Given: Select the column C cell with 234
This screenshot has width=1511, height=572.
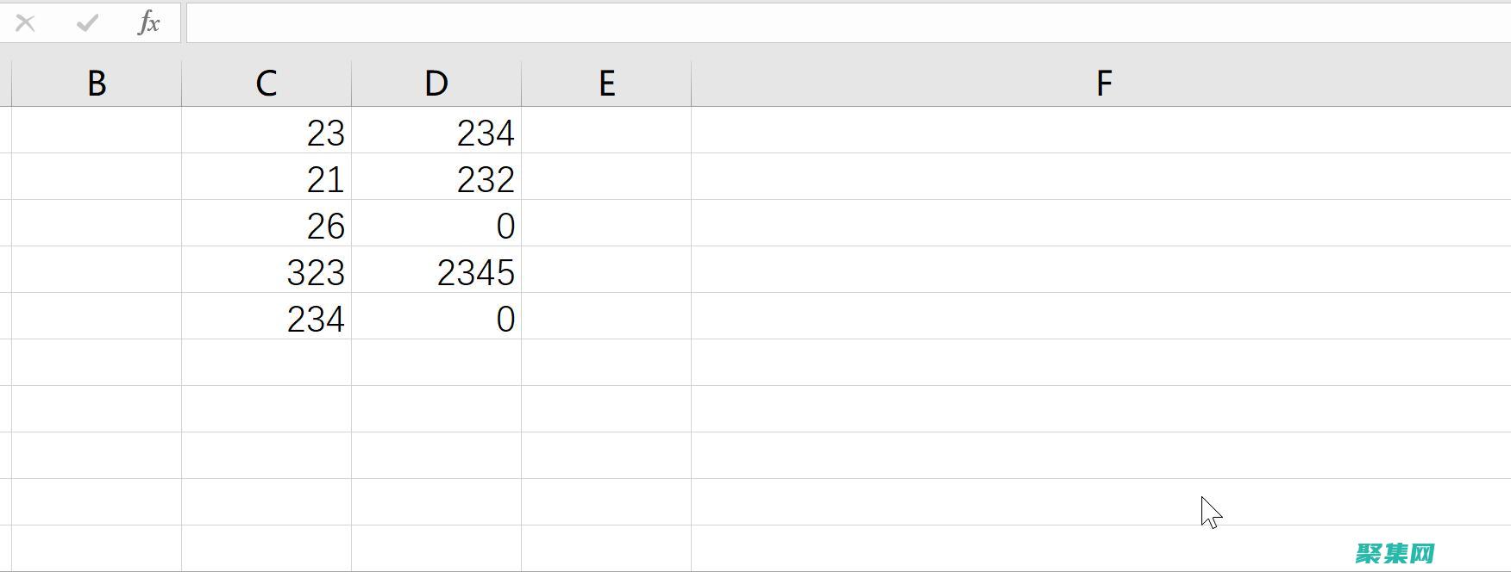Looking at the screenshot, I should coord(266,317).
